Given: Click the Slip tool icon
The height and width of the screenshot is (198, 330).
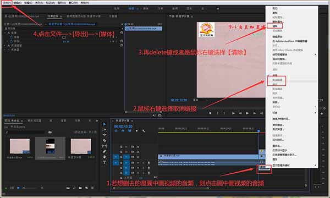Looking at the screenshot, I should click(x=105, y=146).
